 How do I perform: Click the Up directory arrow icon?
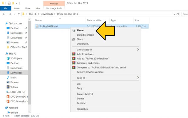tap(19, 14)
